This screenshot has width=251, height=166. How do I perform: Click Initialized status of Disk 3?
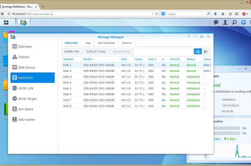193,77
